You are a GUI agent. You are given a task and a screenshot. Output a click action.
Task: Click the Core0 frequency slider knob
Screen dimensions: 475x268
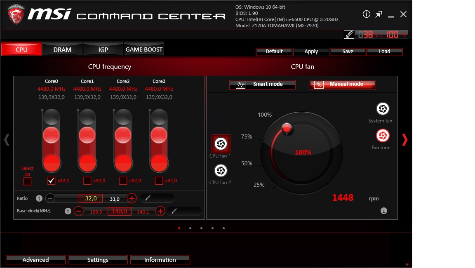pyautogui.click(x=51, y=135)
